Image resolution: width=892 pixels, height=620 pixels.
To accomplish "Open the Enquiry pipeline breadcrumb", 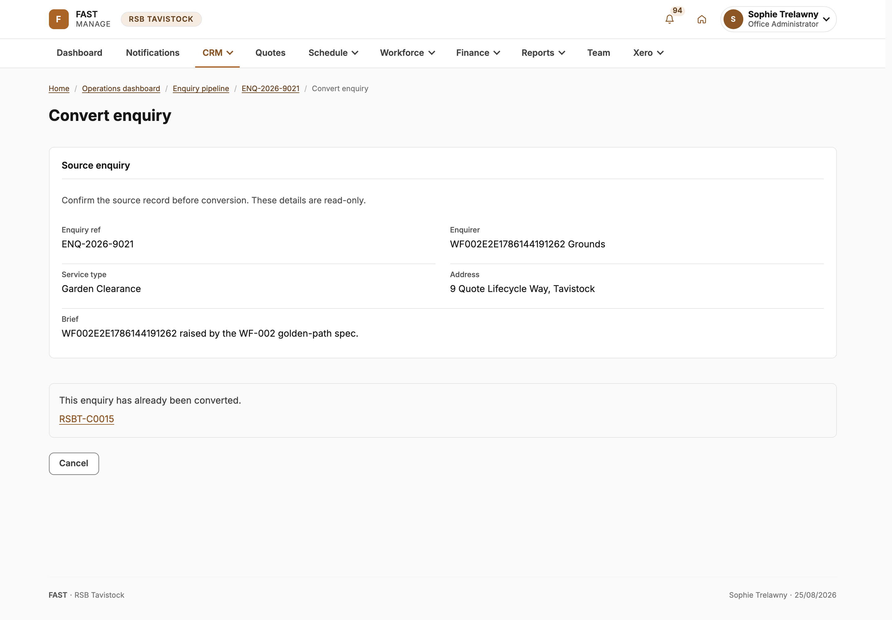I will pyautogui.click(x=201, y=89).
